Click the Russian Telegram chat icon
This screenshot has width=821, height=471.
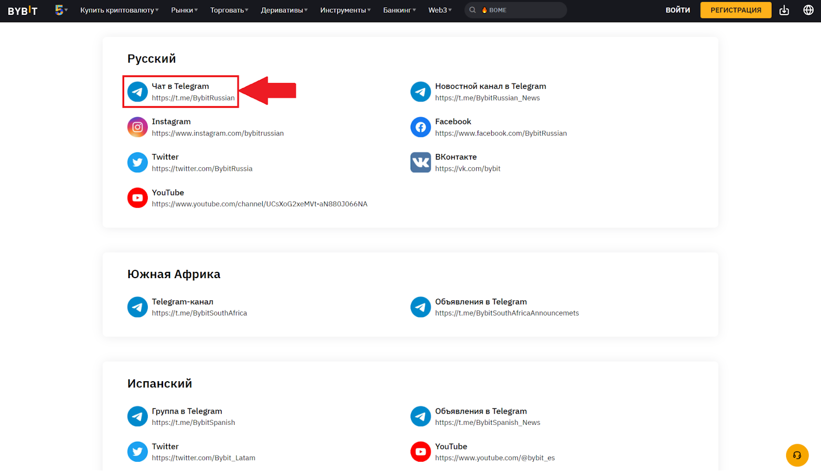(x=138, y=92)
